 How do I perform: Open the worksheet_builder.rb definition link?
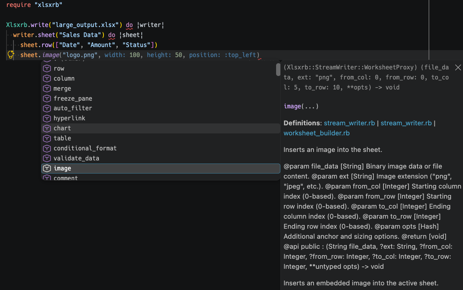point(317,133)
